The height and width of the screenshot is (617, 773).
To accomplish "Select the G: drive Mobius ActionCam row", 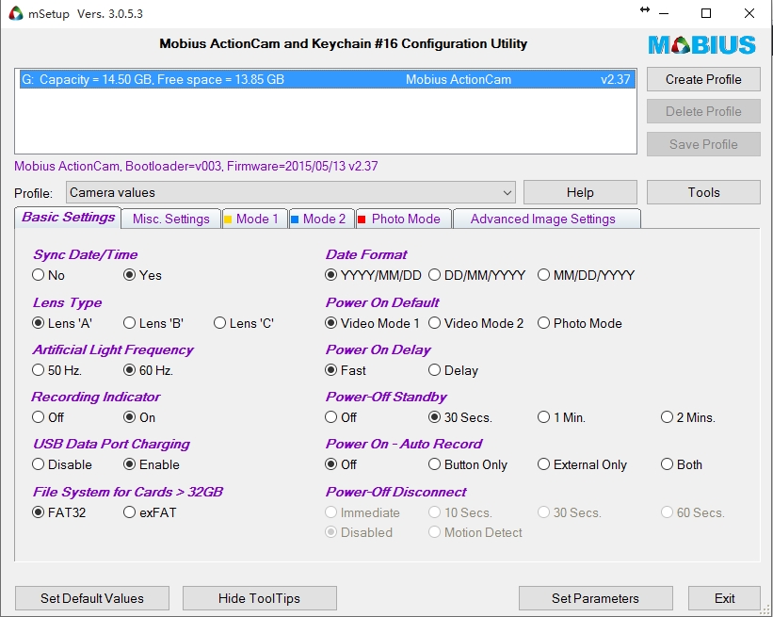I will [x=327, y=79].
